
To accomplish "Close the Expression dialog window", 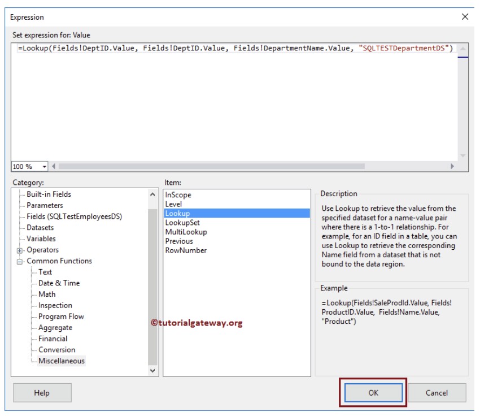I will tap(465, 16).
